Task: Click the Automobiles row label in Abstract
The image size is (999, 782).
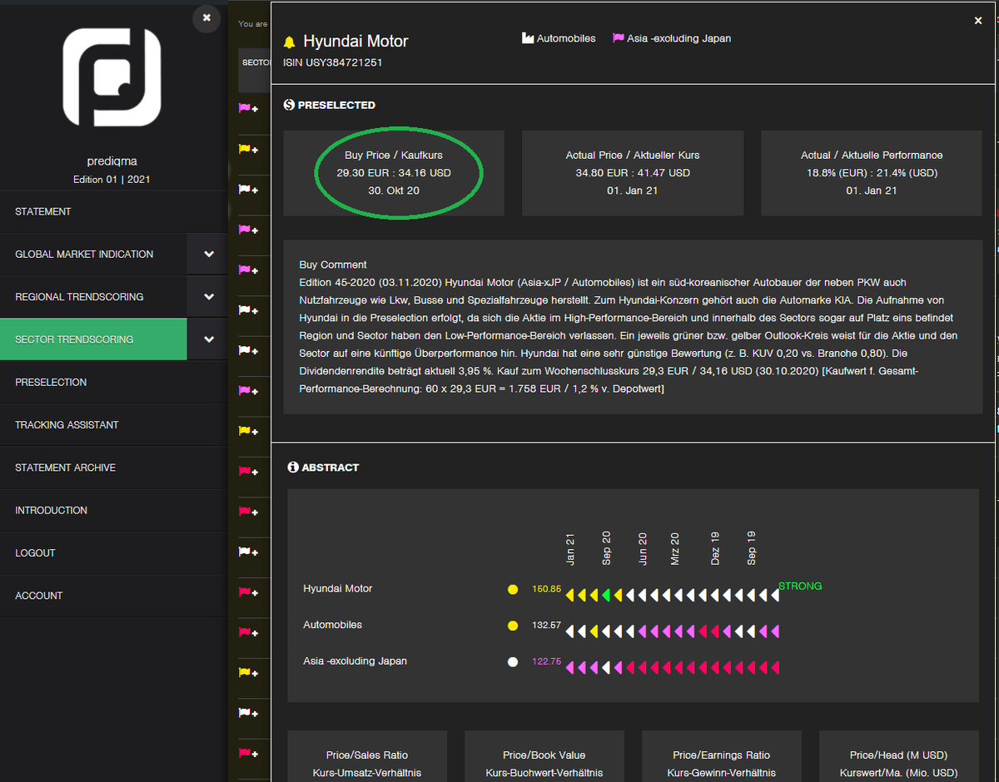Action: [333, 626]
